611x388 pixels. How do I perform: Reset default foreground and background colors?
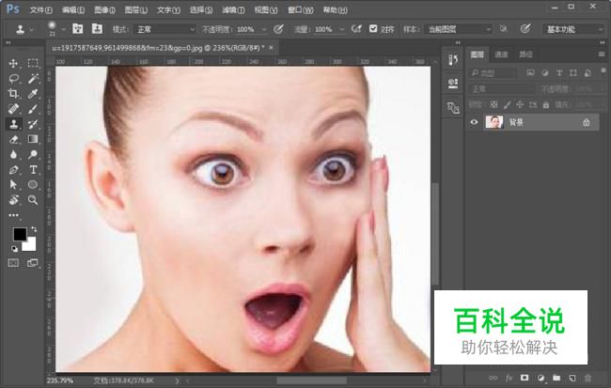coord(14,248)
